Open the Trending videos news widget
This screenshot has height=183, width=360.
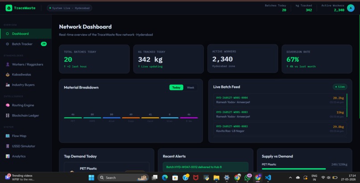(x=20, y=178)
